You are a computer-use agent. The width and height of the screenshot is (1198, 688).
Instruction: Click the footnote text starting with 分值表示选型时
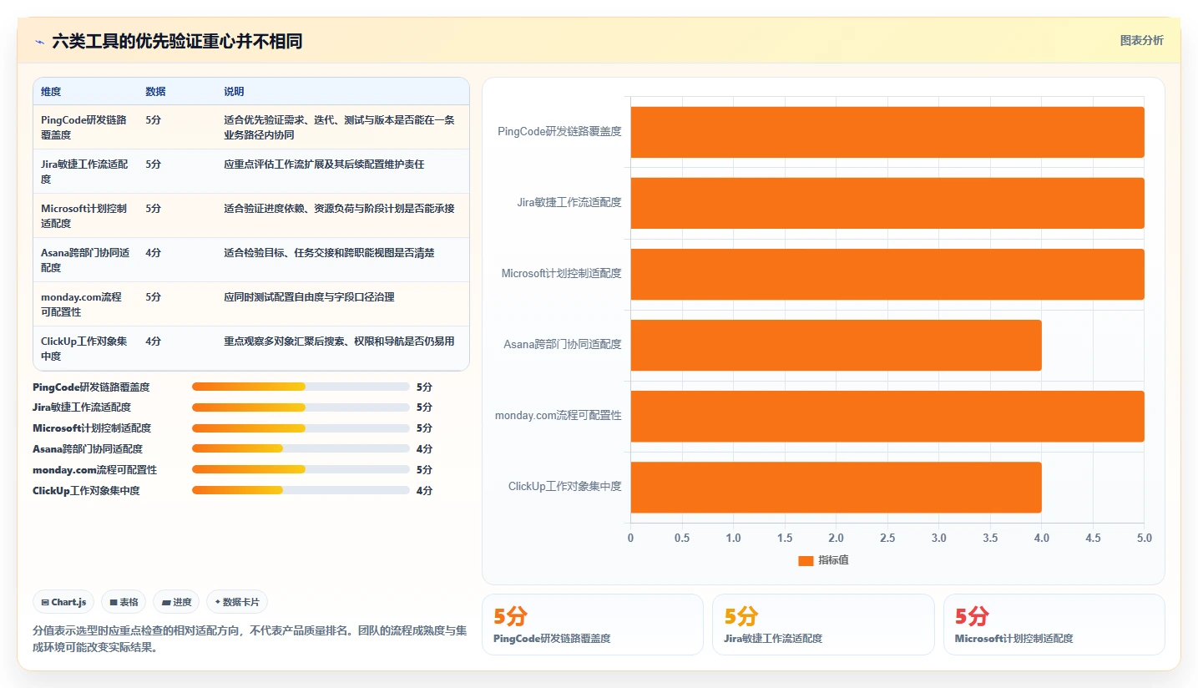pyautogui.click(x=249, y=639)
